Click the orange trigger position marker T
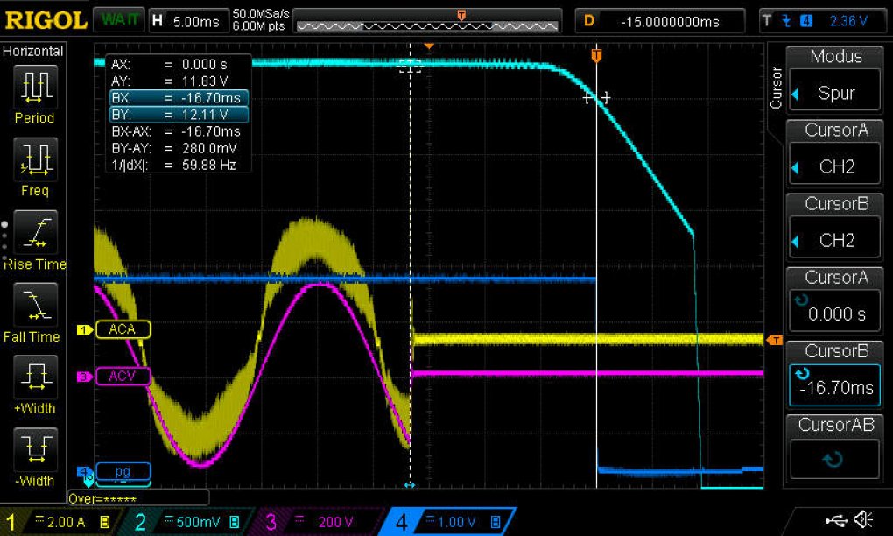Viewport: 893px width, 536px height. tap(596, 56)
